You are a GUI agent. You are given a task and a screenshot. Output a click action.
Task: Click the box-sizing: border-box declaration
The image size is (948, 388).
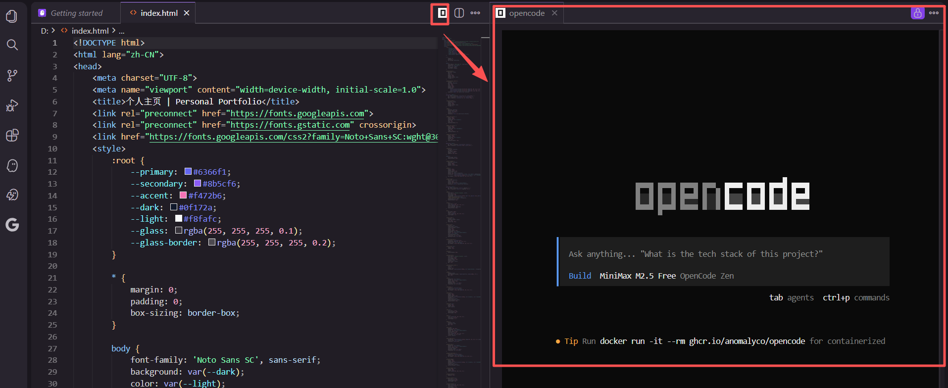pos(185,313)
